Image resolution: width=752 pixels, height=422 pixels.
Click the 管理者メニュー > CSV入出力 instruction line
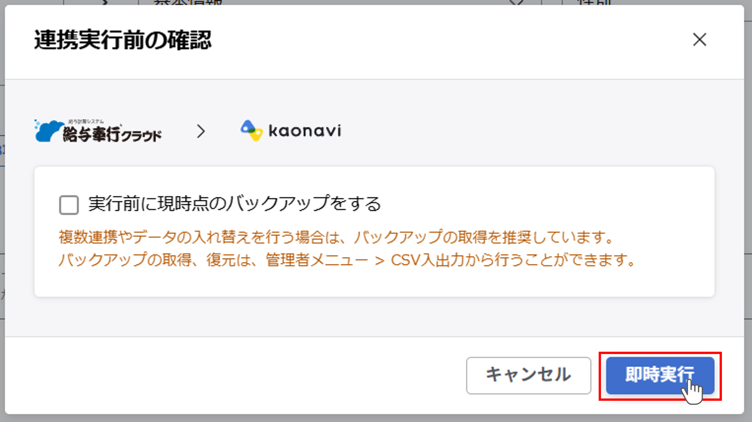(x=347, y=260)
